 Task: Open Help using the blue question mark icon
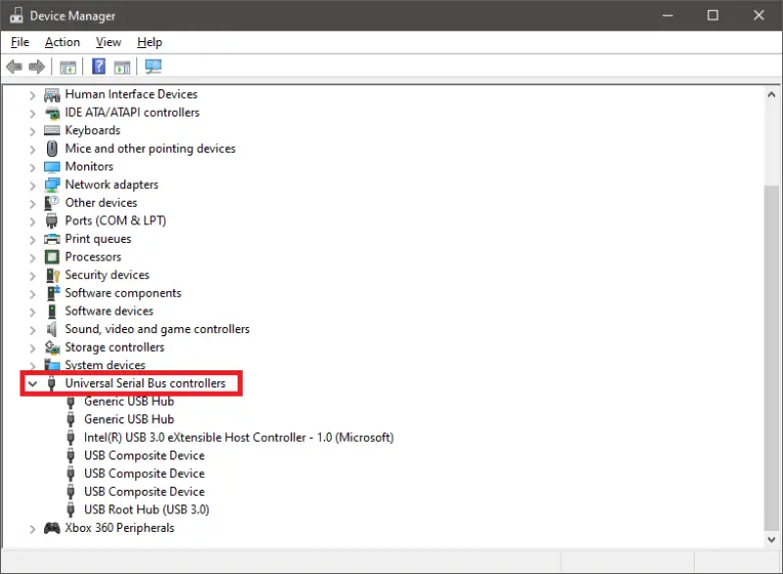(98, 66)
